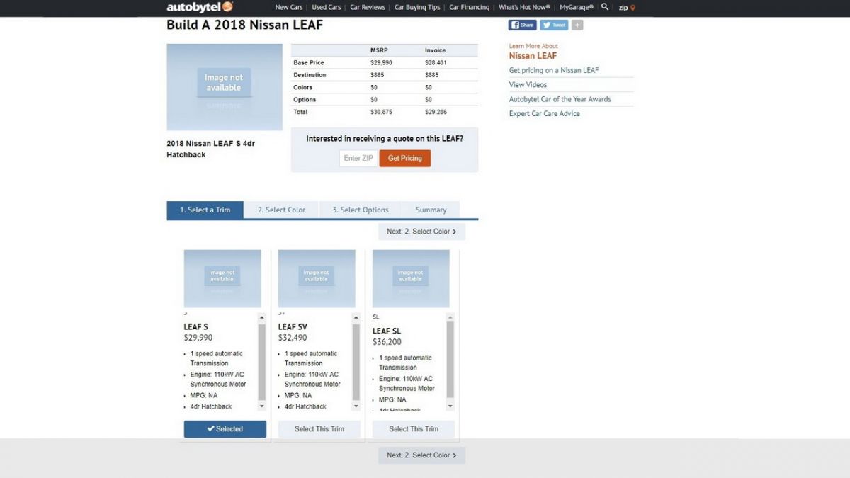The height and width of the screenshot is (478, 850).
Task: Click the Total Invoice value $29,286
Action: pos(436,112)
